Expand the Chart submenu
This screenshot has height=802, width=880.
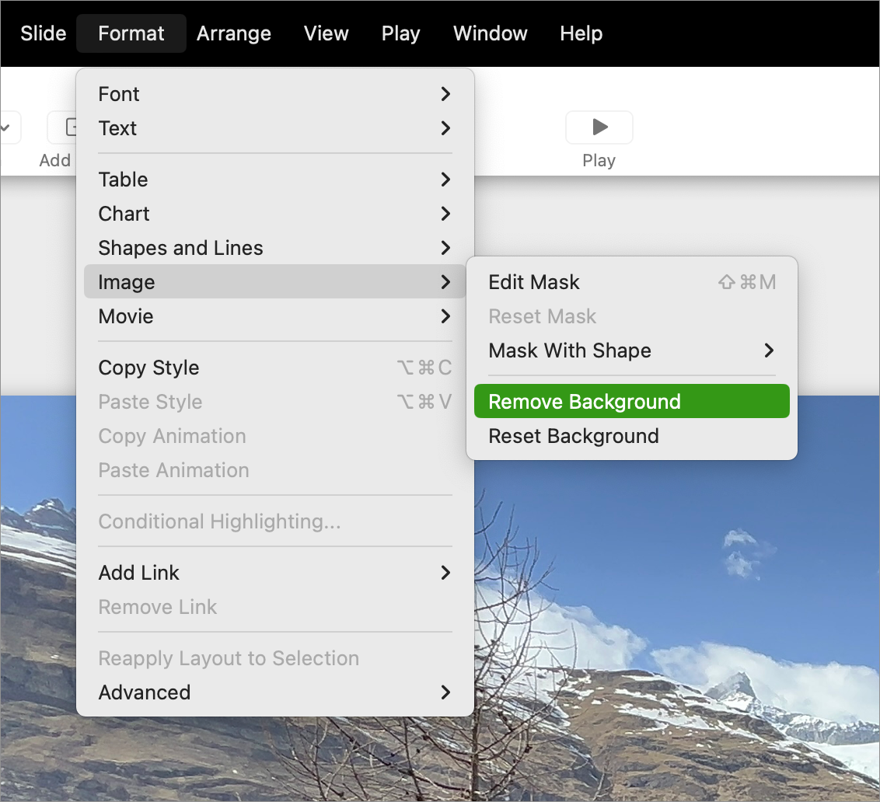coord(275,214)
